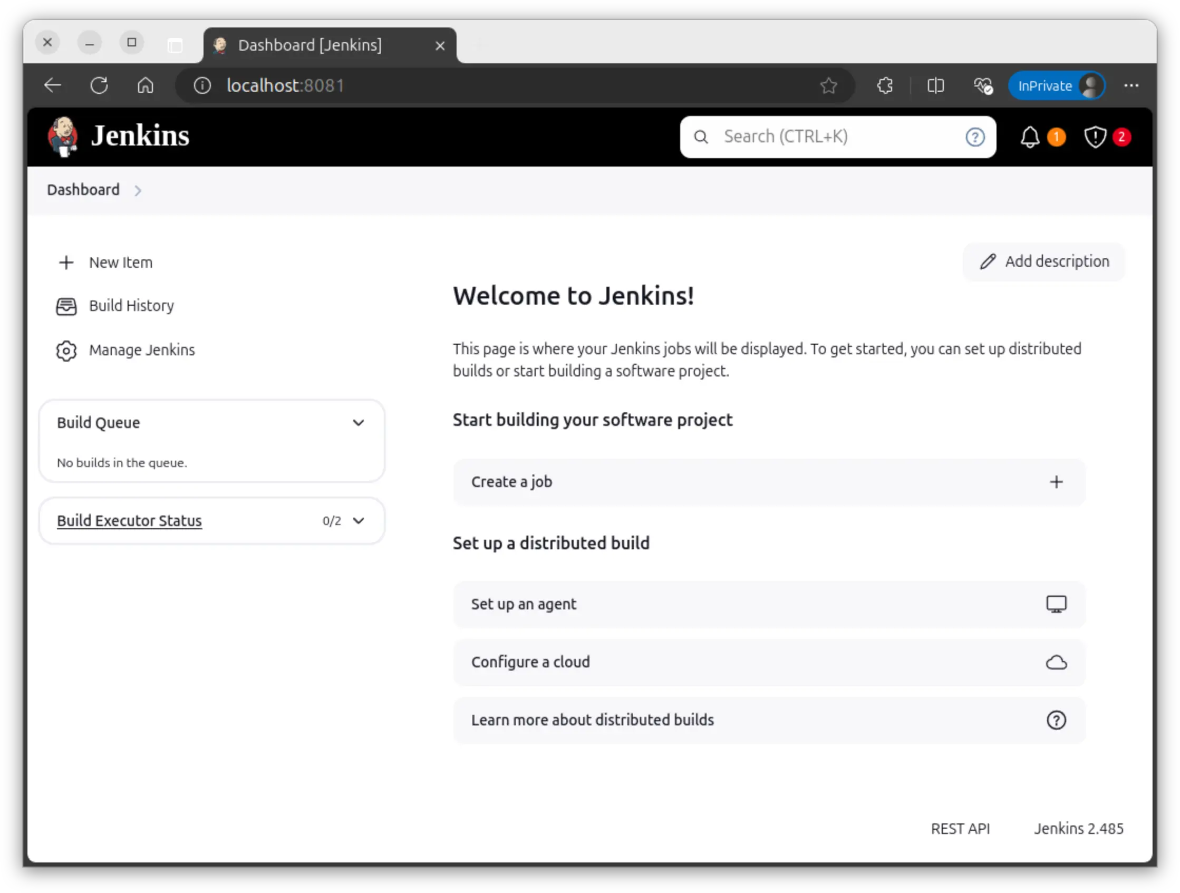Open security warnings shield icon
This screenshot has width=1180, height=893.
tap(1095, 137)
